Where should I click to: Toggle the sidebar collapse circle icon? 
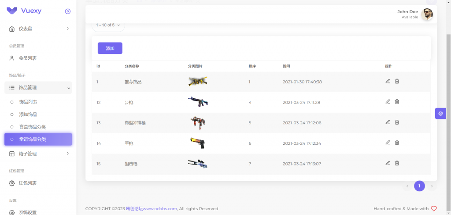[x=68, y=11]
